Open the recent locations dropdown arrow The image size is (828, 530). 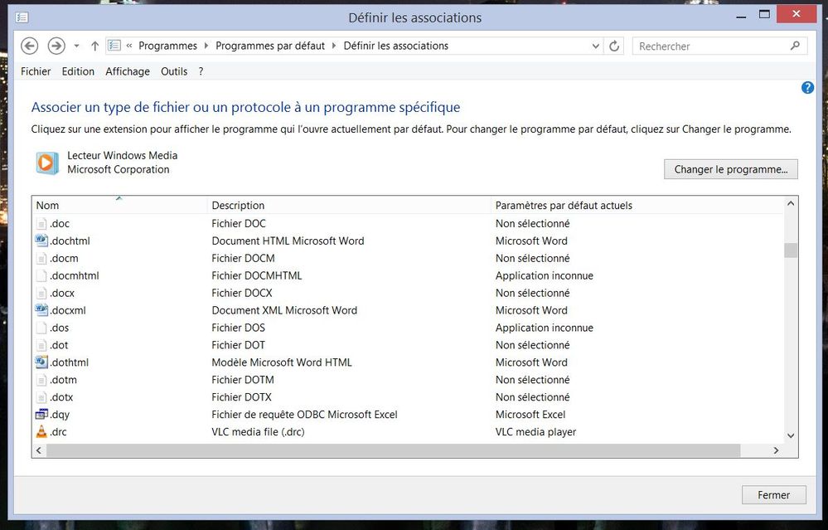76,46
